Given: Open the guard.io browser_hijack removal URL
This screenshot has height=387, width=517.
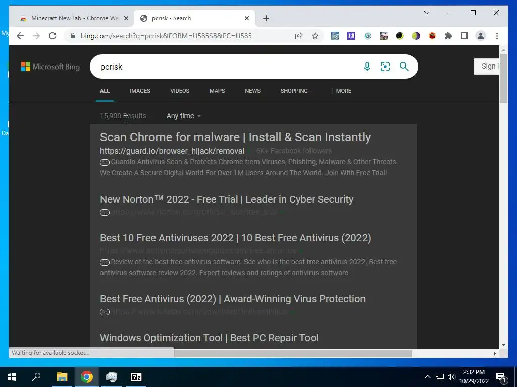Looking at the screenshot, I should pos(172,151).
